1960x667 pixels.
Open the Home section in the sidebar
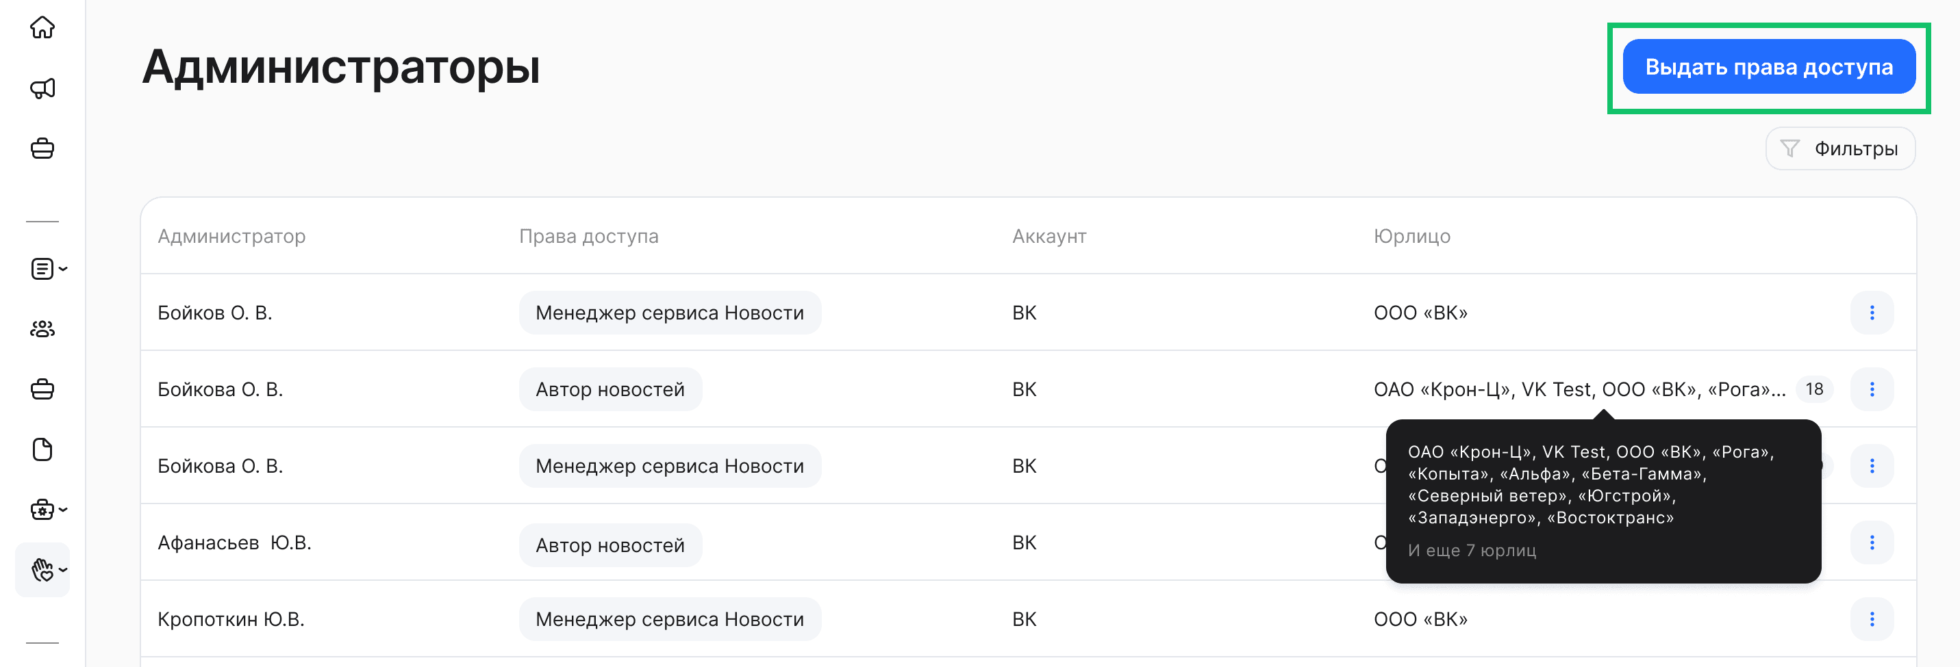(x=43, y=27)
